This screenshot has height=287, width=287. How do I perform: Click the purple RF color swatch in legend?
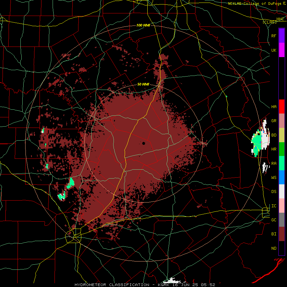pyautogui.click(x=282, y=36)
